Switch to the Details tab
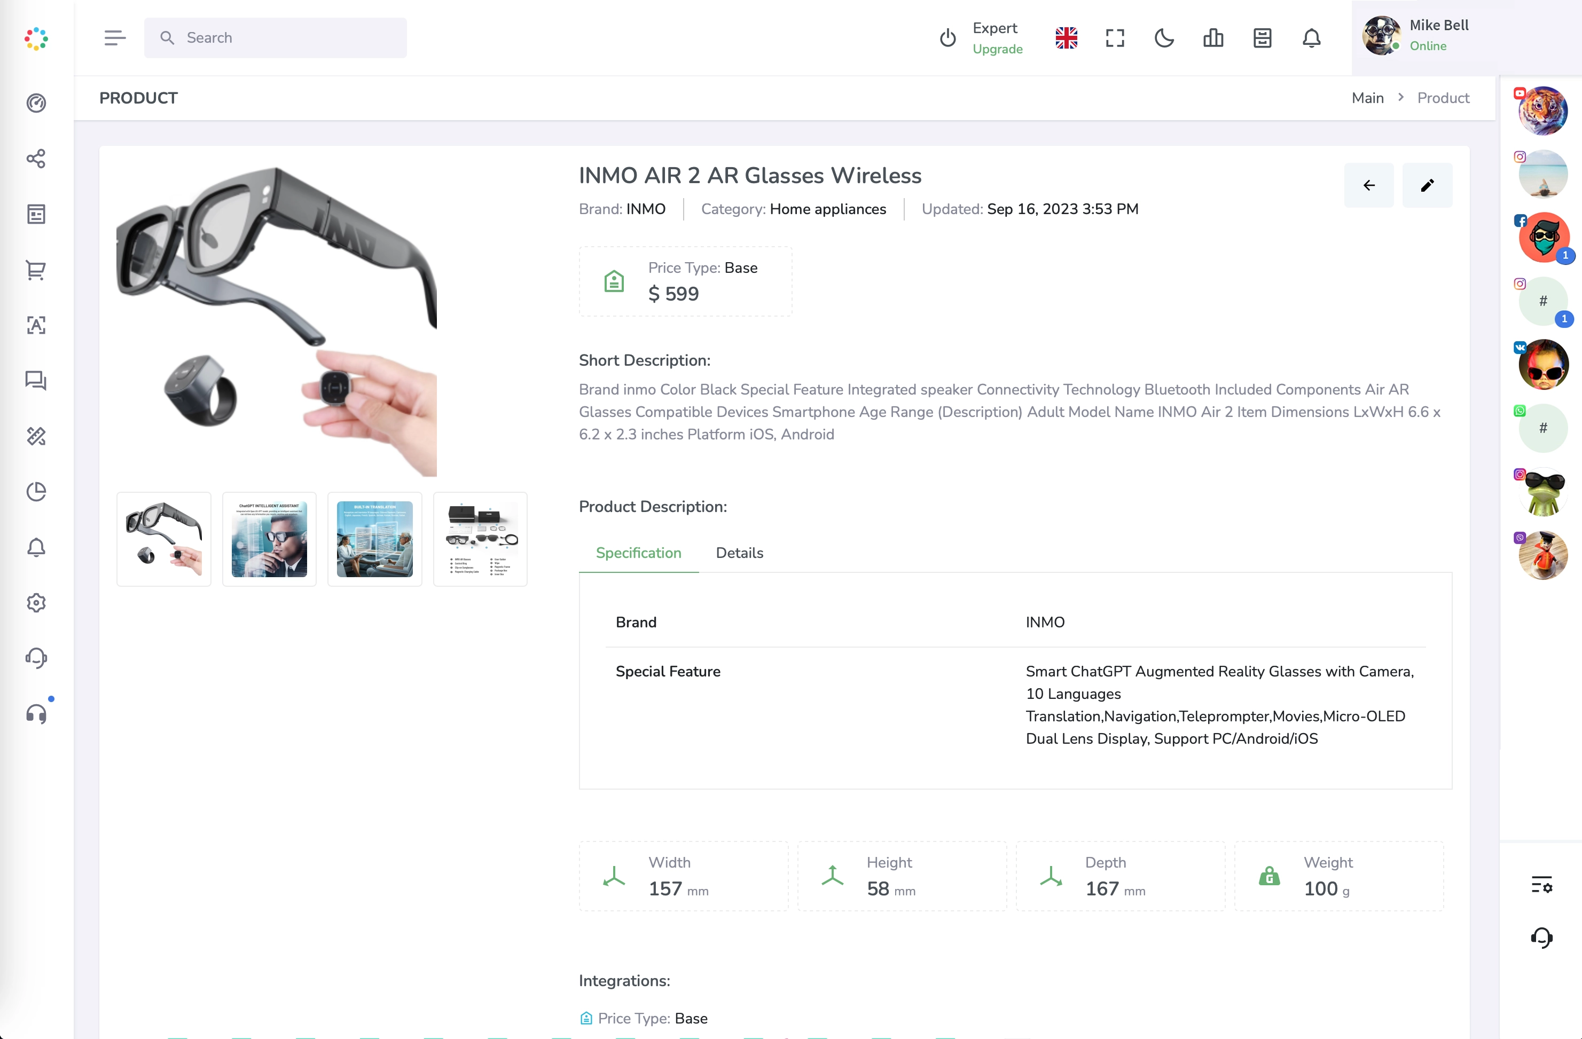The height and width of the screenshot is (1039, 1582). (x=739, y=553)
